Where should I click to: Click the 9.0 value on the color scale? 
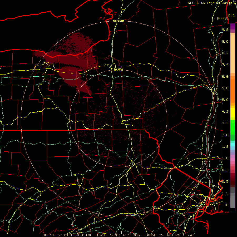click(x=225, y=42)
